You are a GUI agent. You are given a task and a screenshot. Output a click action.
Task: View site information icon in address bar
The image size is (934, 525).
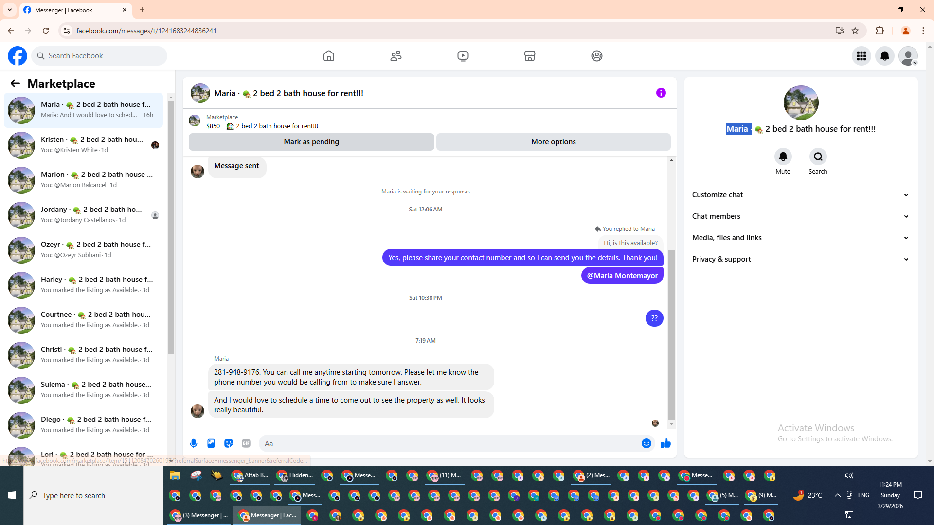pyautogui.click(x=67, y=31)
